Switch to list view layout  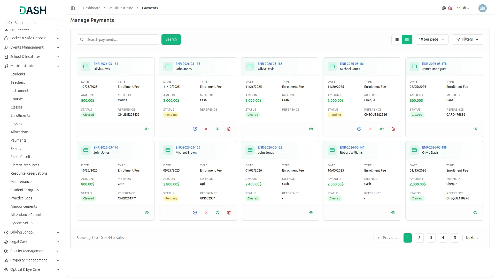[397, 40]
